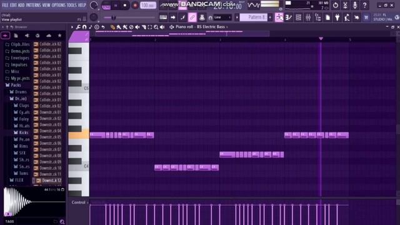Screen dimensions: 400x225
Task: Click the pause button in transport
Action: 116,6
